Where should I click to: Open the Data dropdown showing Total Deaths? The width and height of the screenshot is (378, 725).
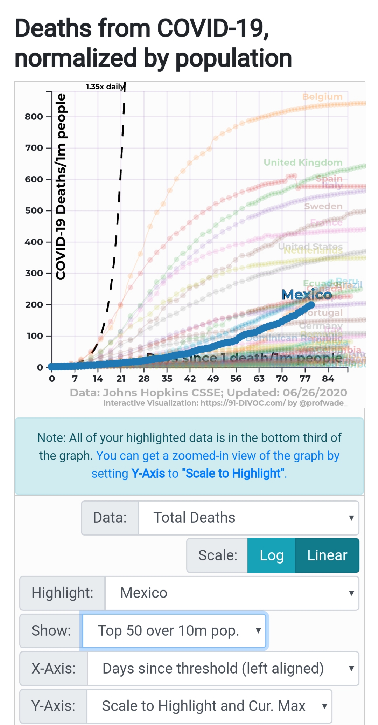point(248,518)
